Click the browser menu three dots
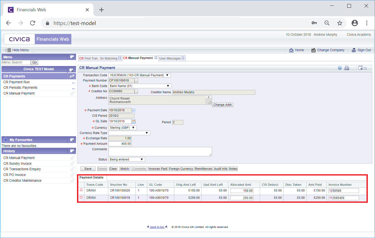The image size is (375, 238). pos(366,23)
